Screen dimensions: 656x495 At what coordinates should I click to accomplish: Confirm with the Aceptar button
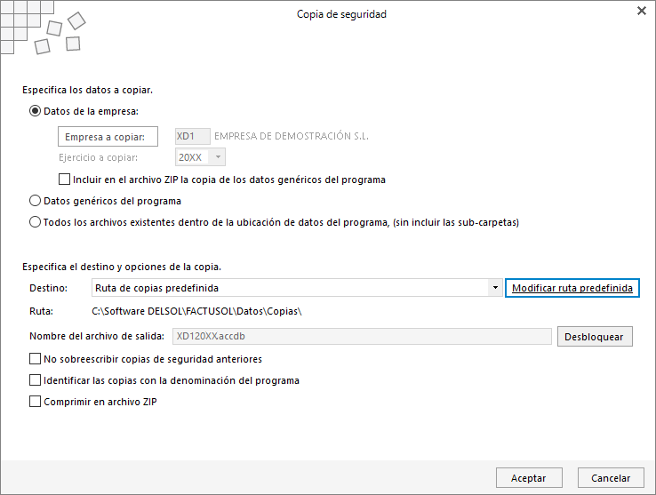point(529,478)
